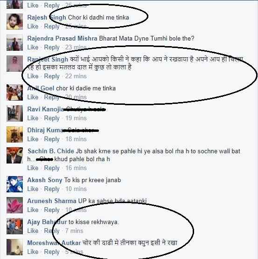258x259 pixels.
Task: Reply to Ravi Kanojia's comment
Action: [52, 118]
